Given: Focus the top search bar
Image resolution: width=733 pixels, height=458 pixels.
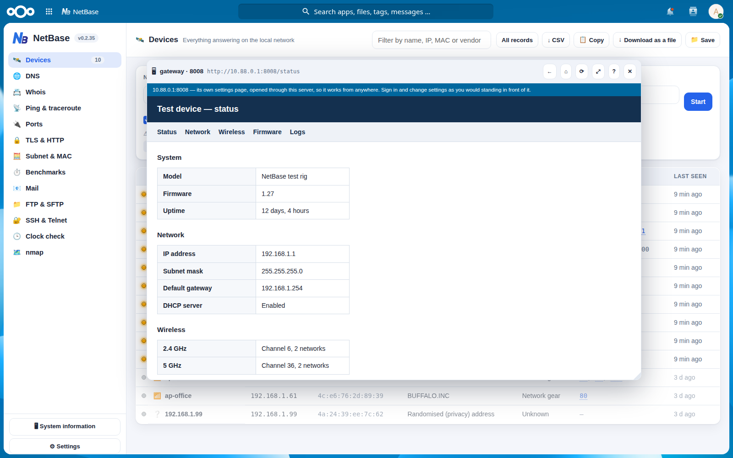Looking at the screenshot, I should 366,11.
